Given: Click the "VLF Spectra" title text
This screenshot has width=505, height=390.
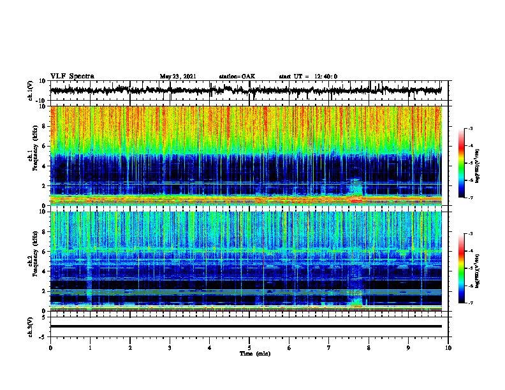Looking at the screenshot, I should click(x=72, y=76).
